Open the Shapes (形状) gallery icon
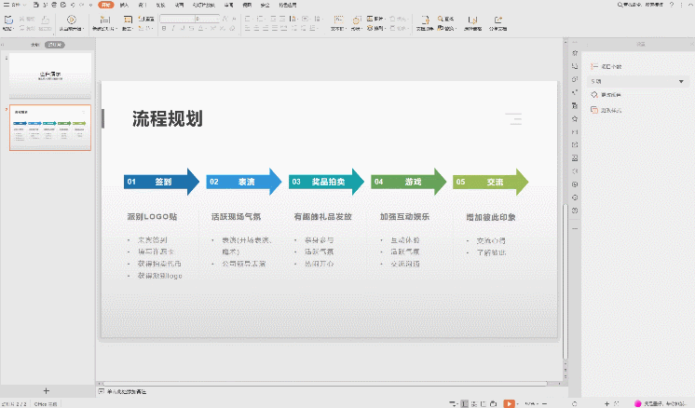Image resolution: width=695 pixels, height=408 pixels. 357,20
